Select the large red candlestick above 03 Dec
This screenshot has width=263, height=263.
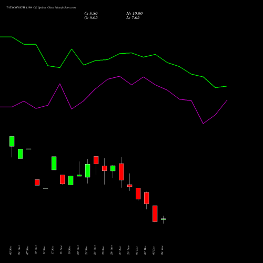(155, 214)
